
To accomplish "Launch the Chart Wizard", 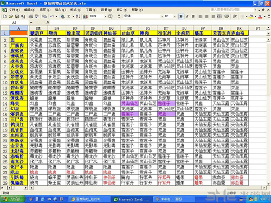I will pos(86,16).
